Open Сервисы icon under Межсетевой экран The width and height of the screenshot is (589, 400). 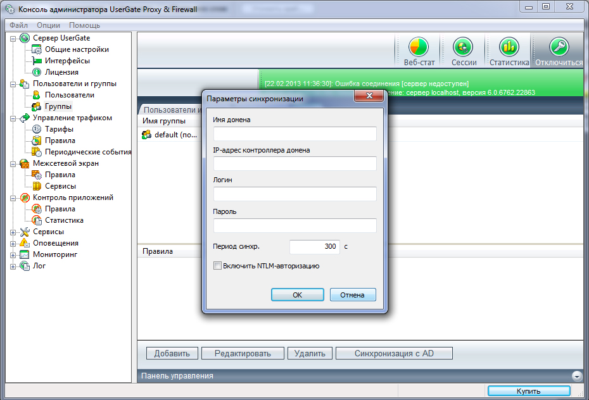pyautogui.click(x=37, y=186)
